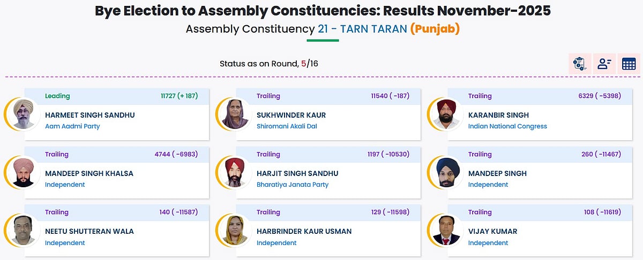643x260 pixels.
Task: Click the Aam Aadmi Party label
Action: click(x=72, y=126)
